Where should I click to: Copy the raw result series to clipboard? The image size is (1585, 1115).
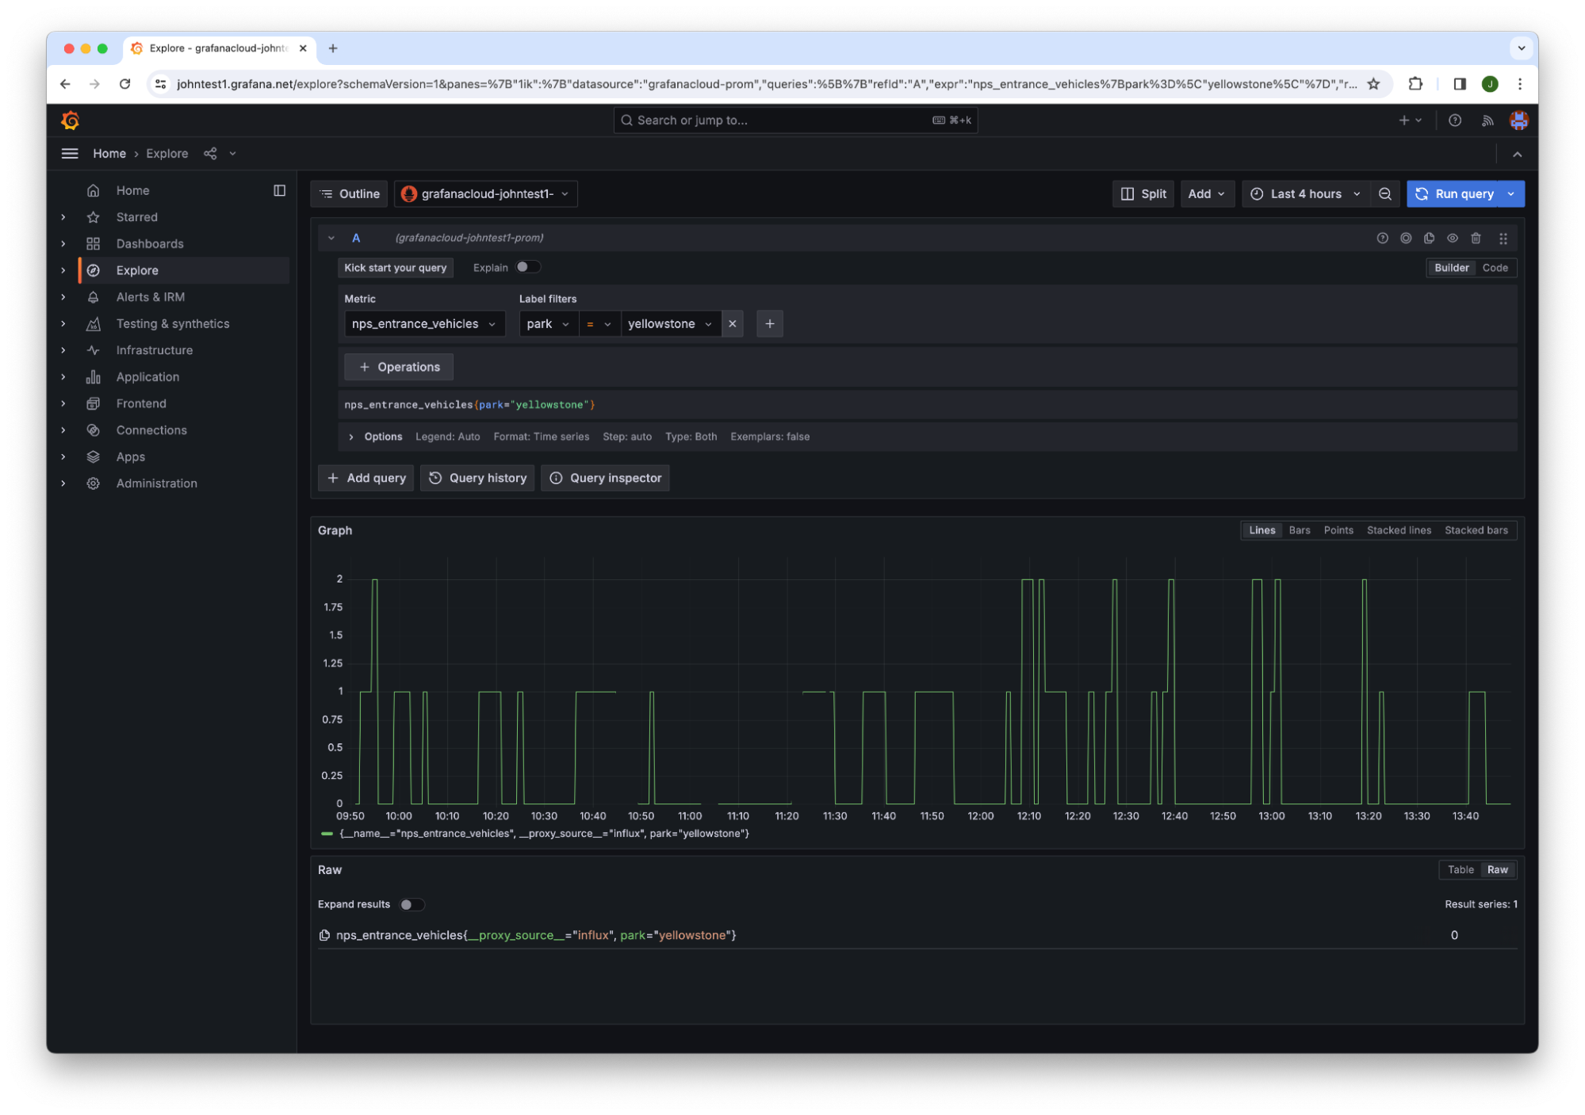[324, 936]
